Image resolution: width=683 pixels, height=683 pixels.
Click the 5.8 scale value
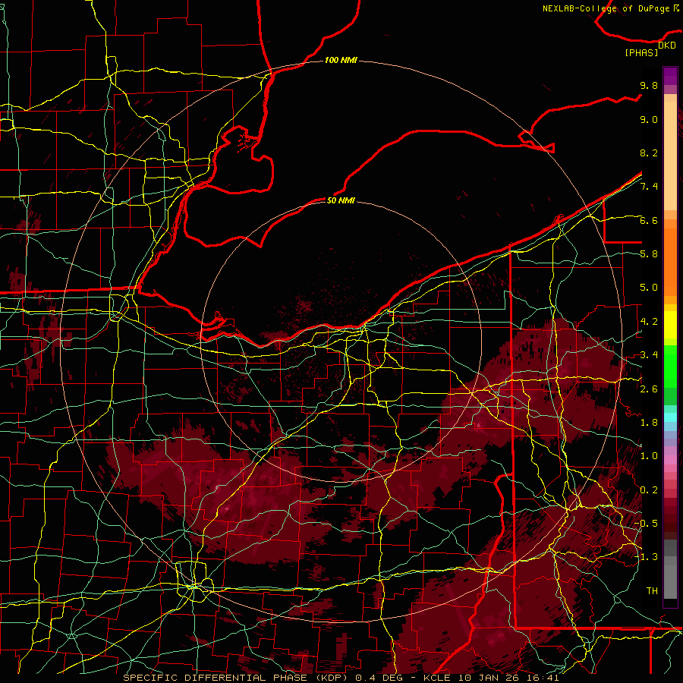tap(649, 254)
